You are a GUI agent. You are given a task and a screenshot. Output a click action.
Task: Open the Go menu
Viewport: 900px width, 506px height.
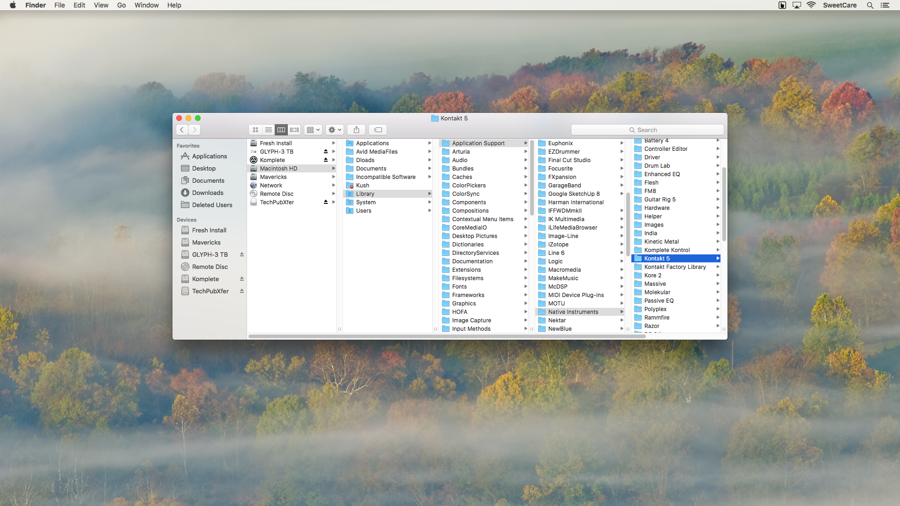tap(121, 5)
